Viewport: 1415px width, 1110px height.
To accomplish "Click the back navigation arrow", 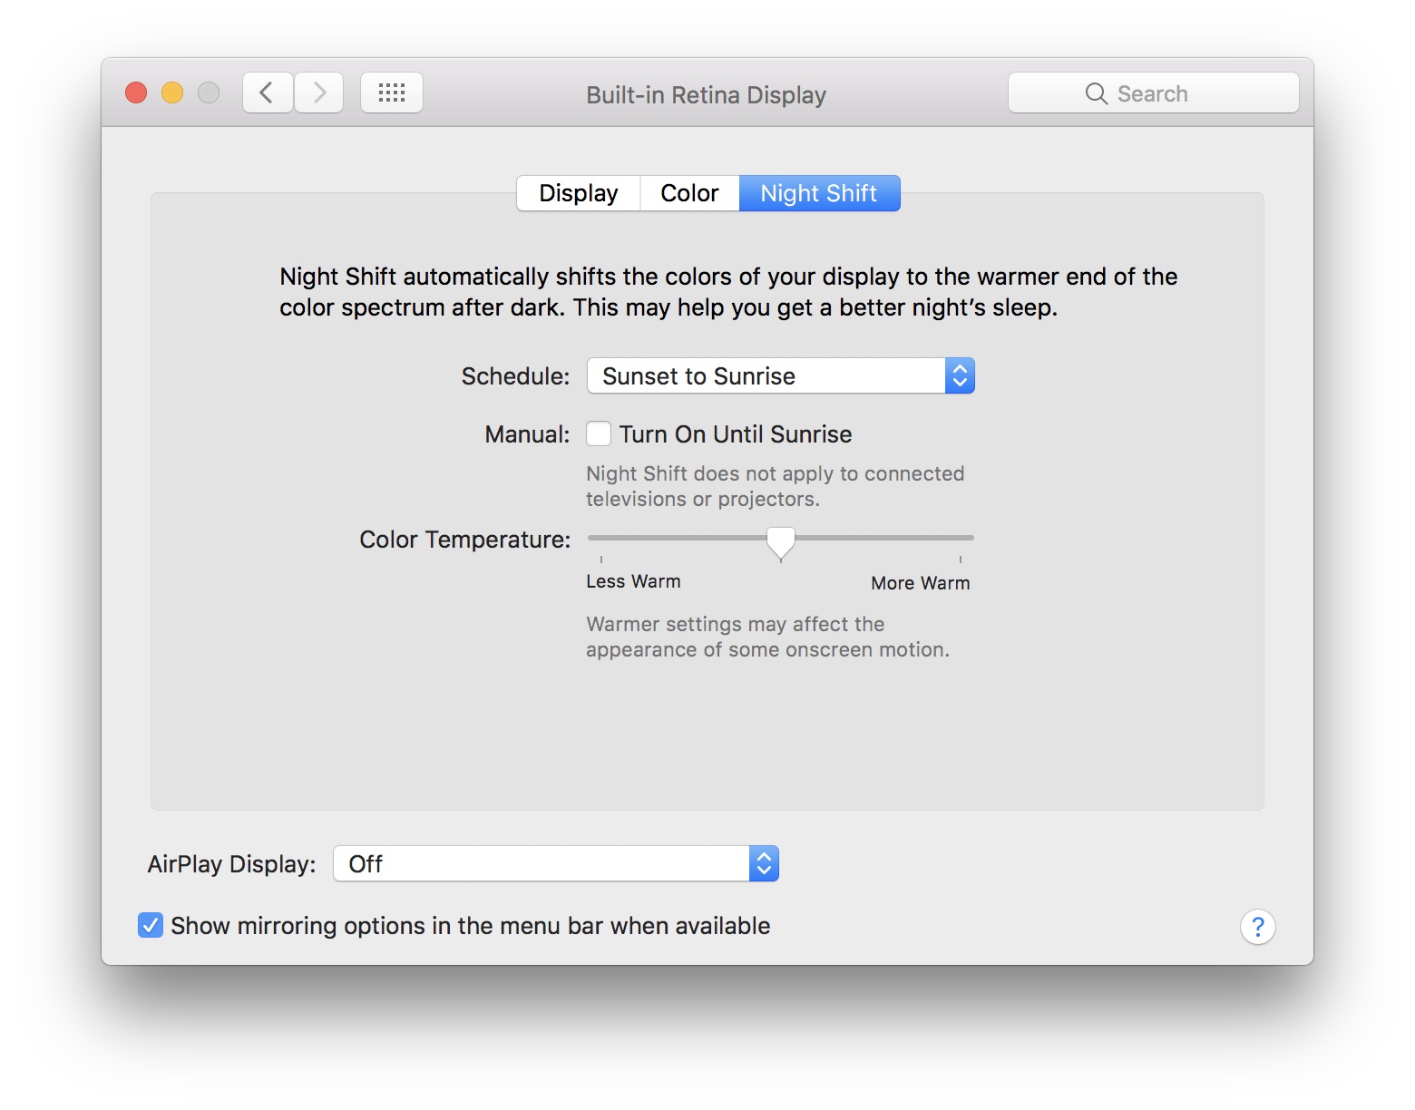I will click(x=267, y=92).
